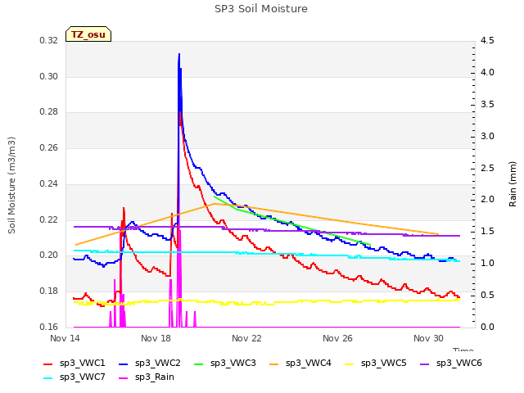The width and height of the screenshot is (524, 393).
Task: Click the 4.5 rain axis value
Action: point(487,41)
